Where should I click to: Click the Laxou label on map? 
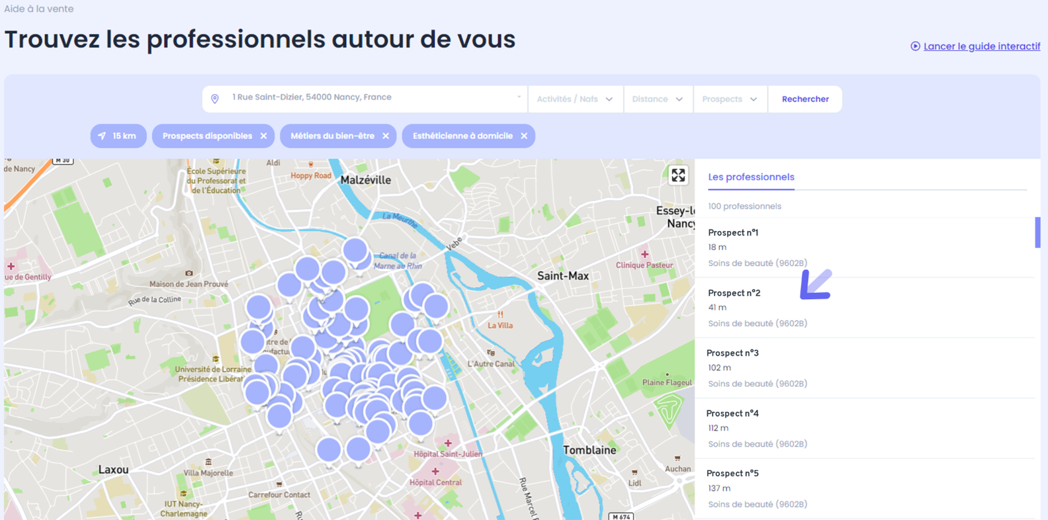pyautogui.click(x=113, y=470)
